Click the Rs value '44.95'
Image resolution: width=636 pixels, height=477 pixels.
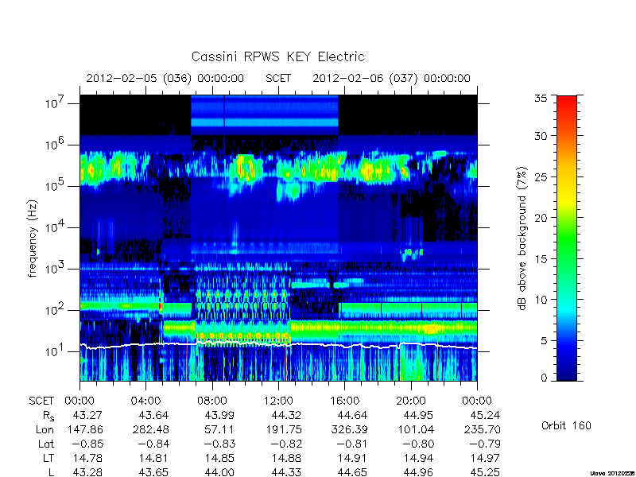pyautogui.click(x=419, y=415)
